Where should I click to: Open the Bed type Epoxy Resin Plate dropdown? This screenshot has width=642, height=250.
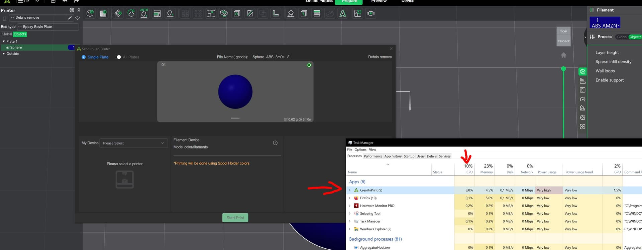[x=48, y=27]
